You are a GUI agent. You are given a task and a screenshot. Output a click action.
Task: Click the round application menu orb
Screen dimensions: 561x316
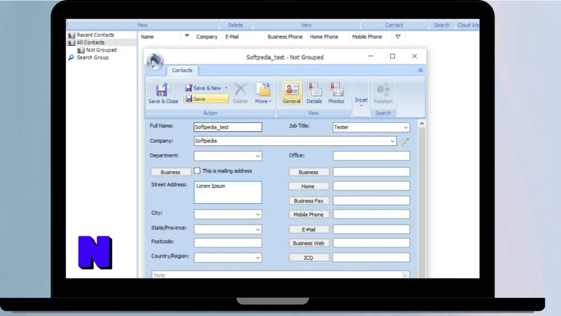(155, 61)
